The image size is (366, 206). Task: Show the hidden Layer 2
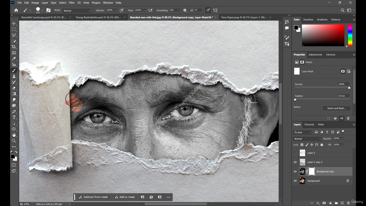tap(295, 153)
